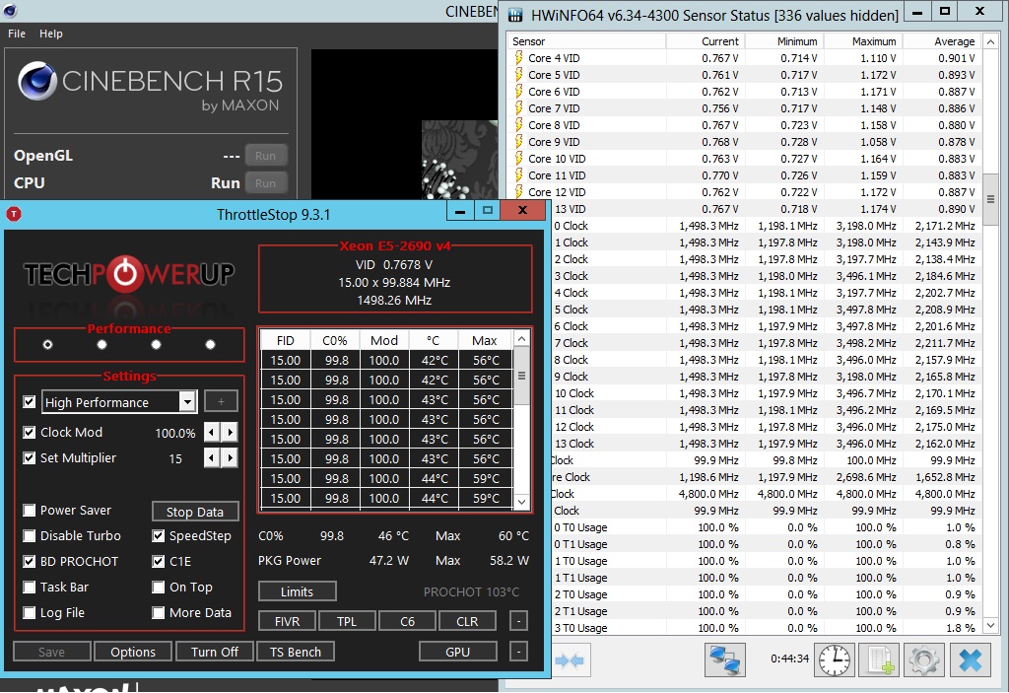
Task: Click the HWiNFO Sensor column header
Action: click(x=586, y=41)
